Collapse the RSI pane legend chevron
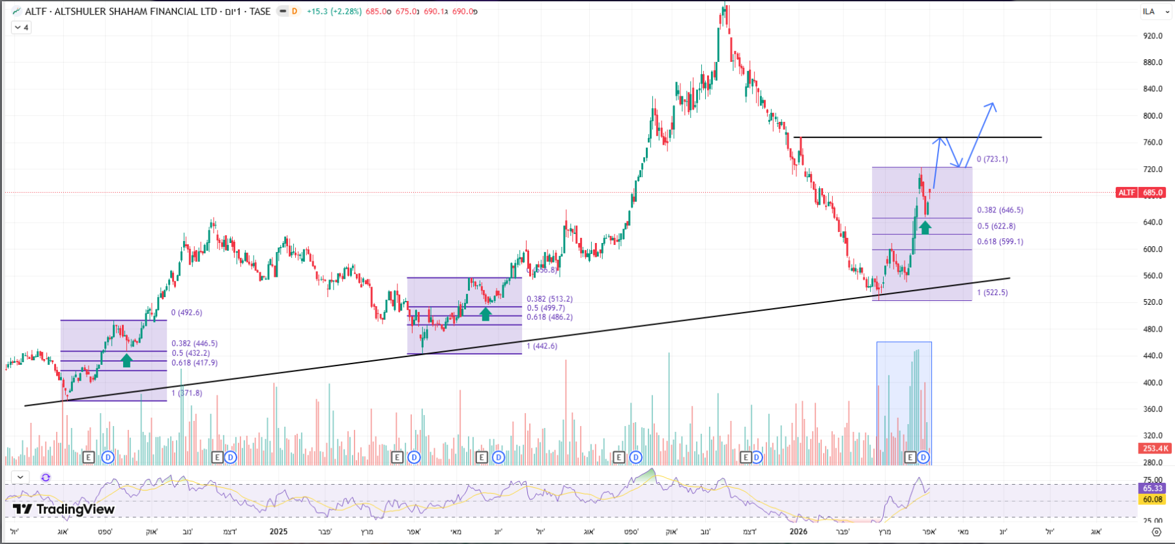The height and width of the screenshot is (544, 1175). pyautogui.click(x=20, y=477)
